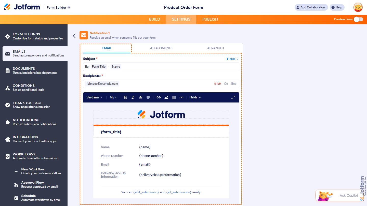367x206 pixels.
Task: Click the Approval Flow icon
Action: tap(16, 185)
